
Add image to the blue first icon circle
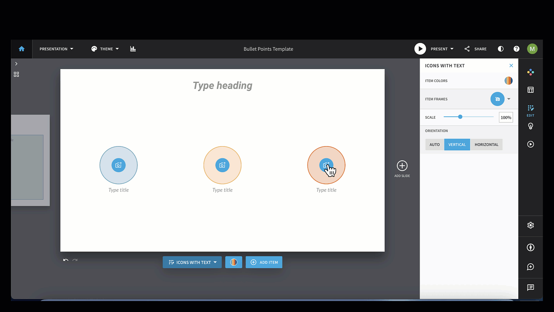pos(119,165)
